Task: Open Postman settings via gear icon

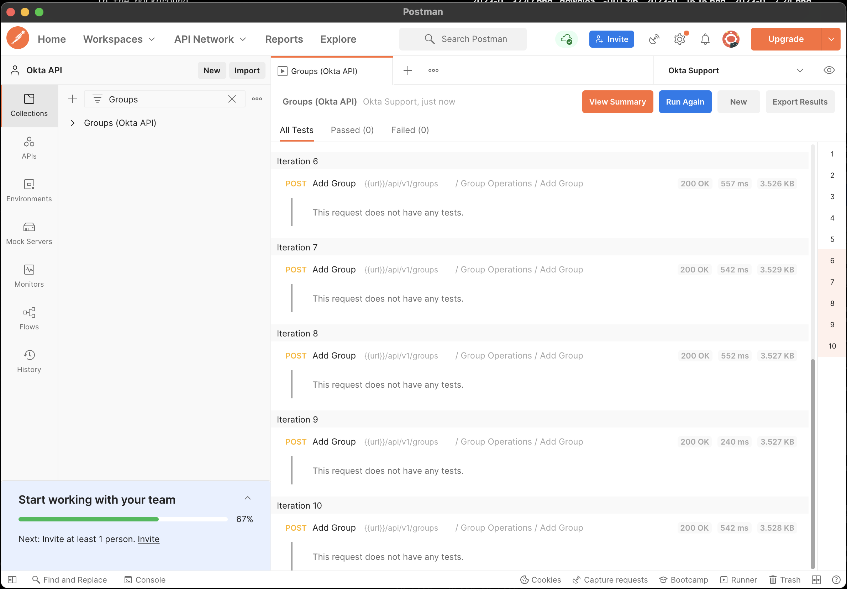Action: click(679, 39)
